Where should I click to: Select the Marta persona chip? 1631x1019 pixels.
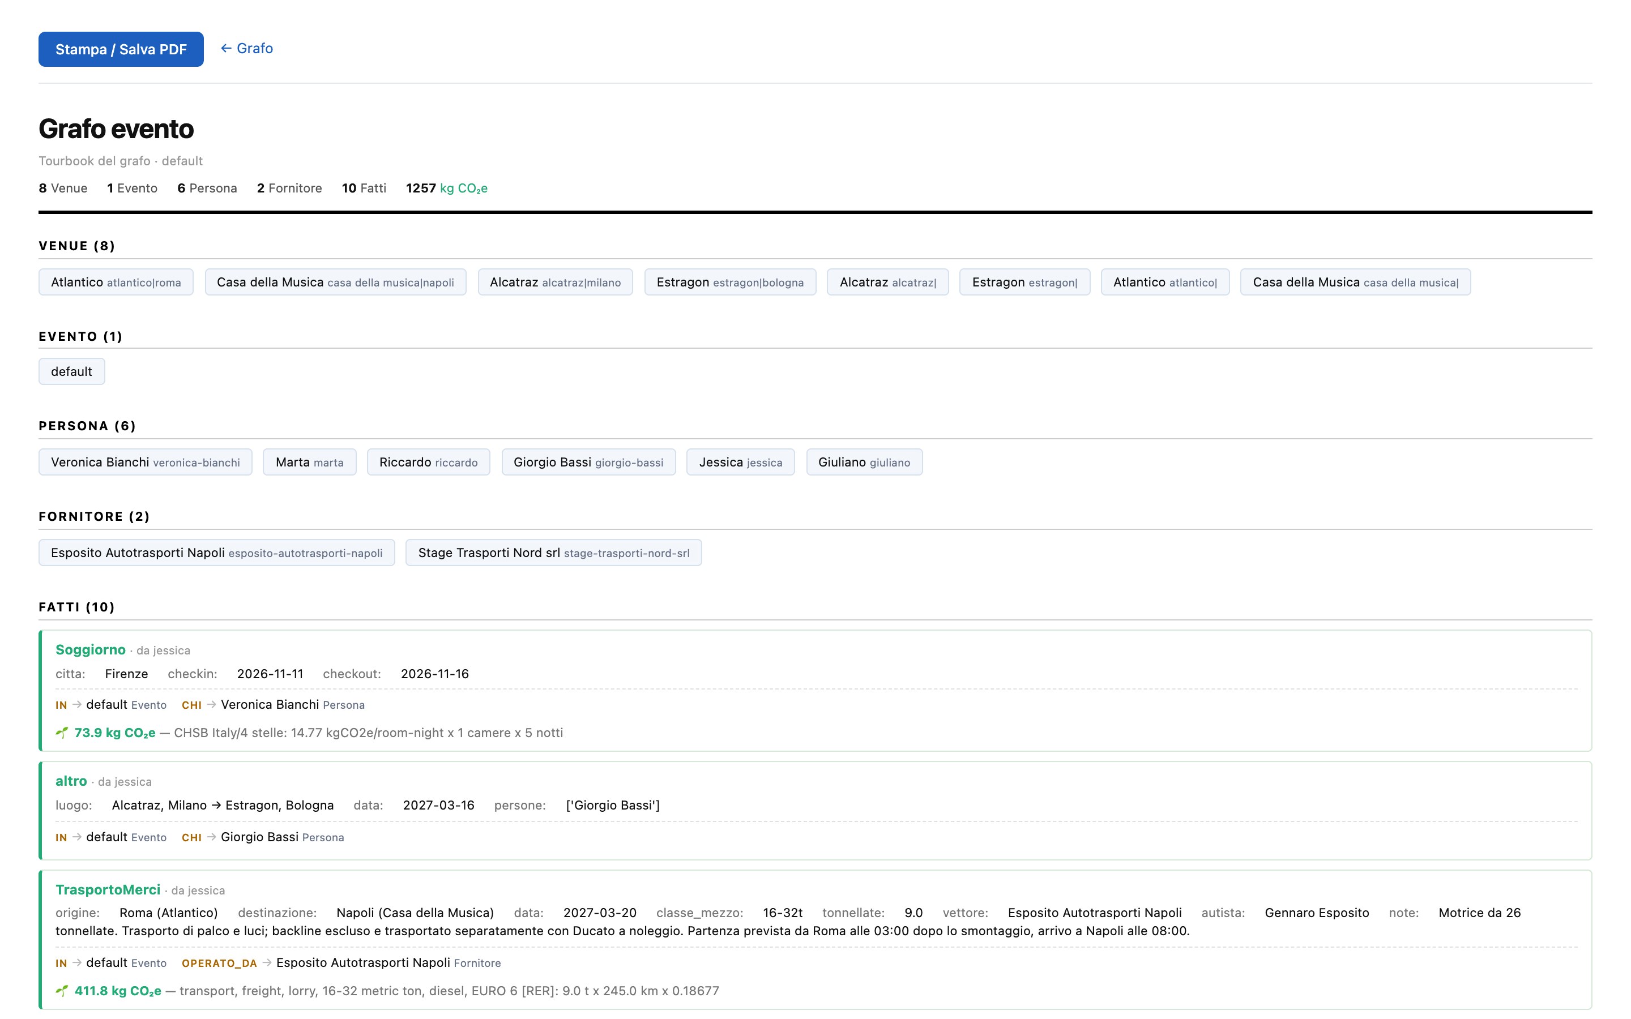point(309,463)
